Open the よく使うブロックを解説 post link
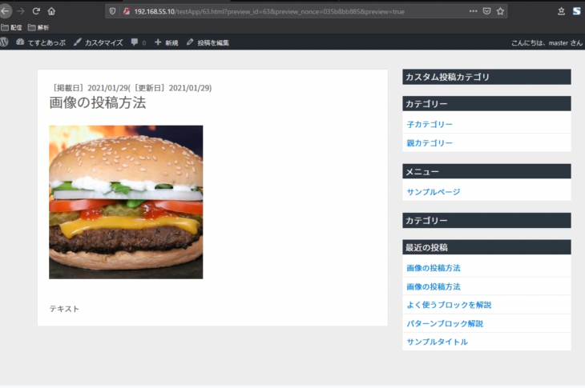This screenshot has height=388, width=585. (449, 305)
